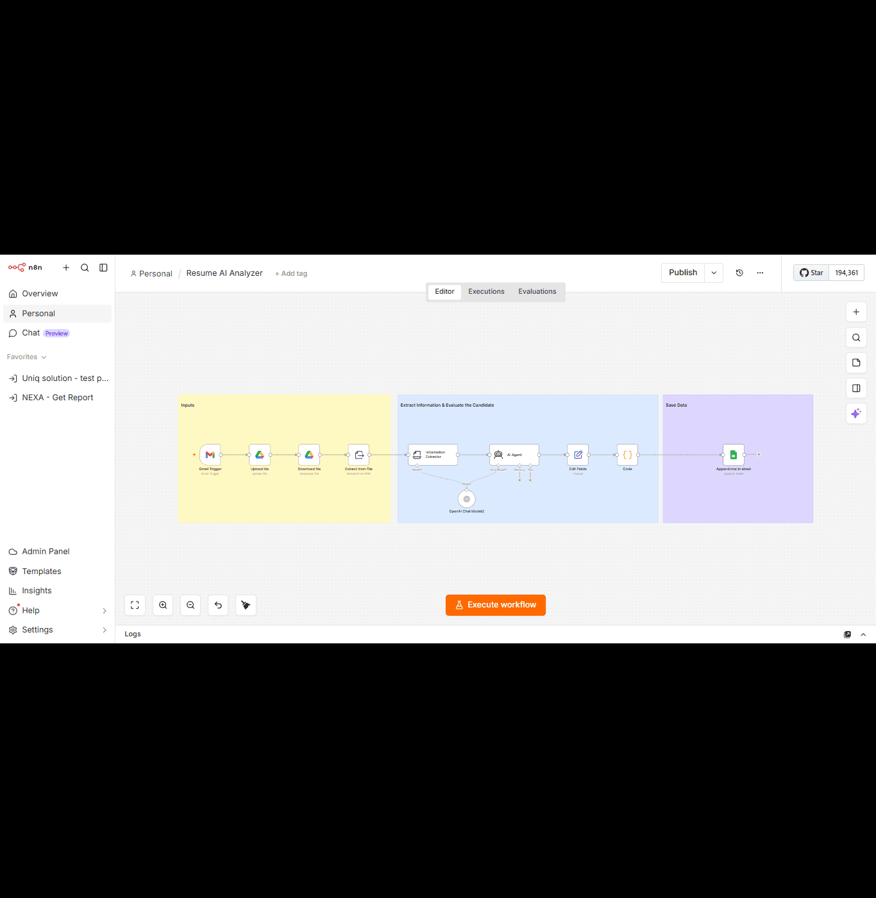Select the Upload file Google Drive node
876x898 pixels.
[260, 455]
